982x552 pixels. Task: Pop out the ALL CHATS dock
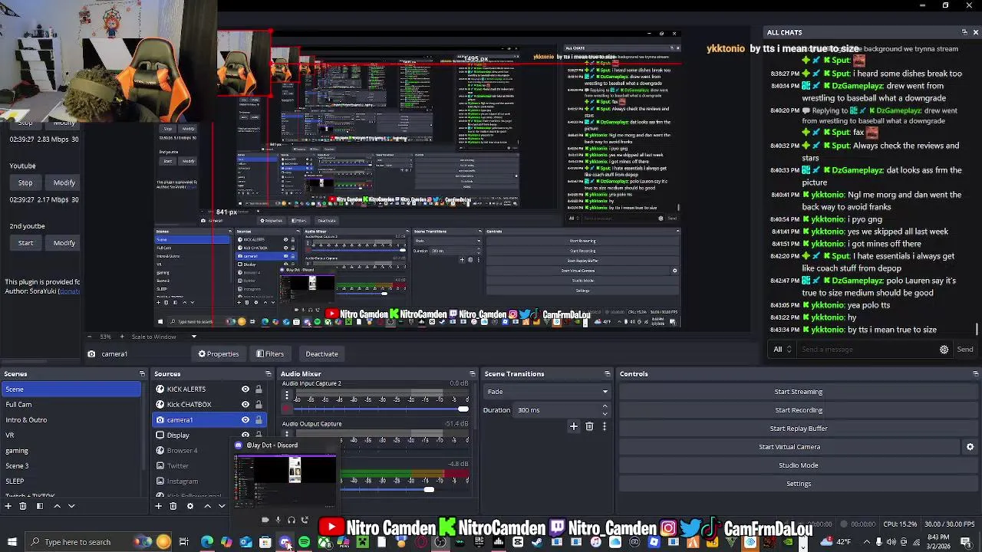click(964, 32)
